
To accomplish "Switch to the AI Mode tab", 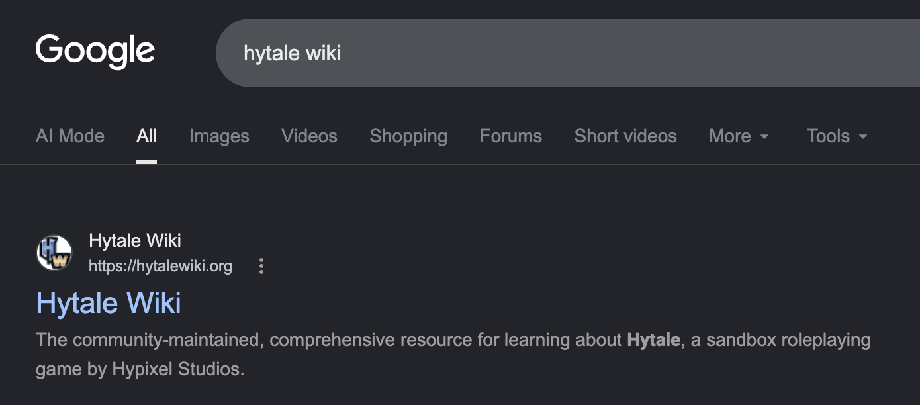I will click(x=70, y=136).
